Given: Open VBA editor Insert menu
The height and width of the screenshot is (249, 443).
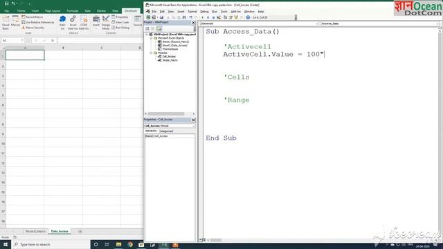Looking at the screenshot, I should (x=181, y=12).
